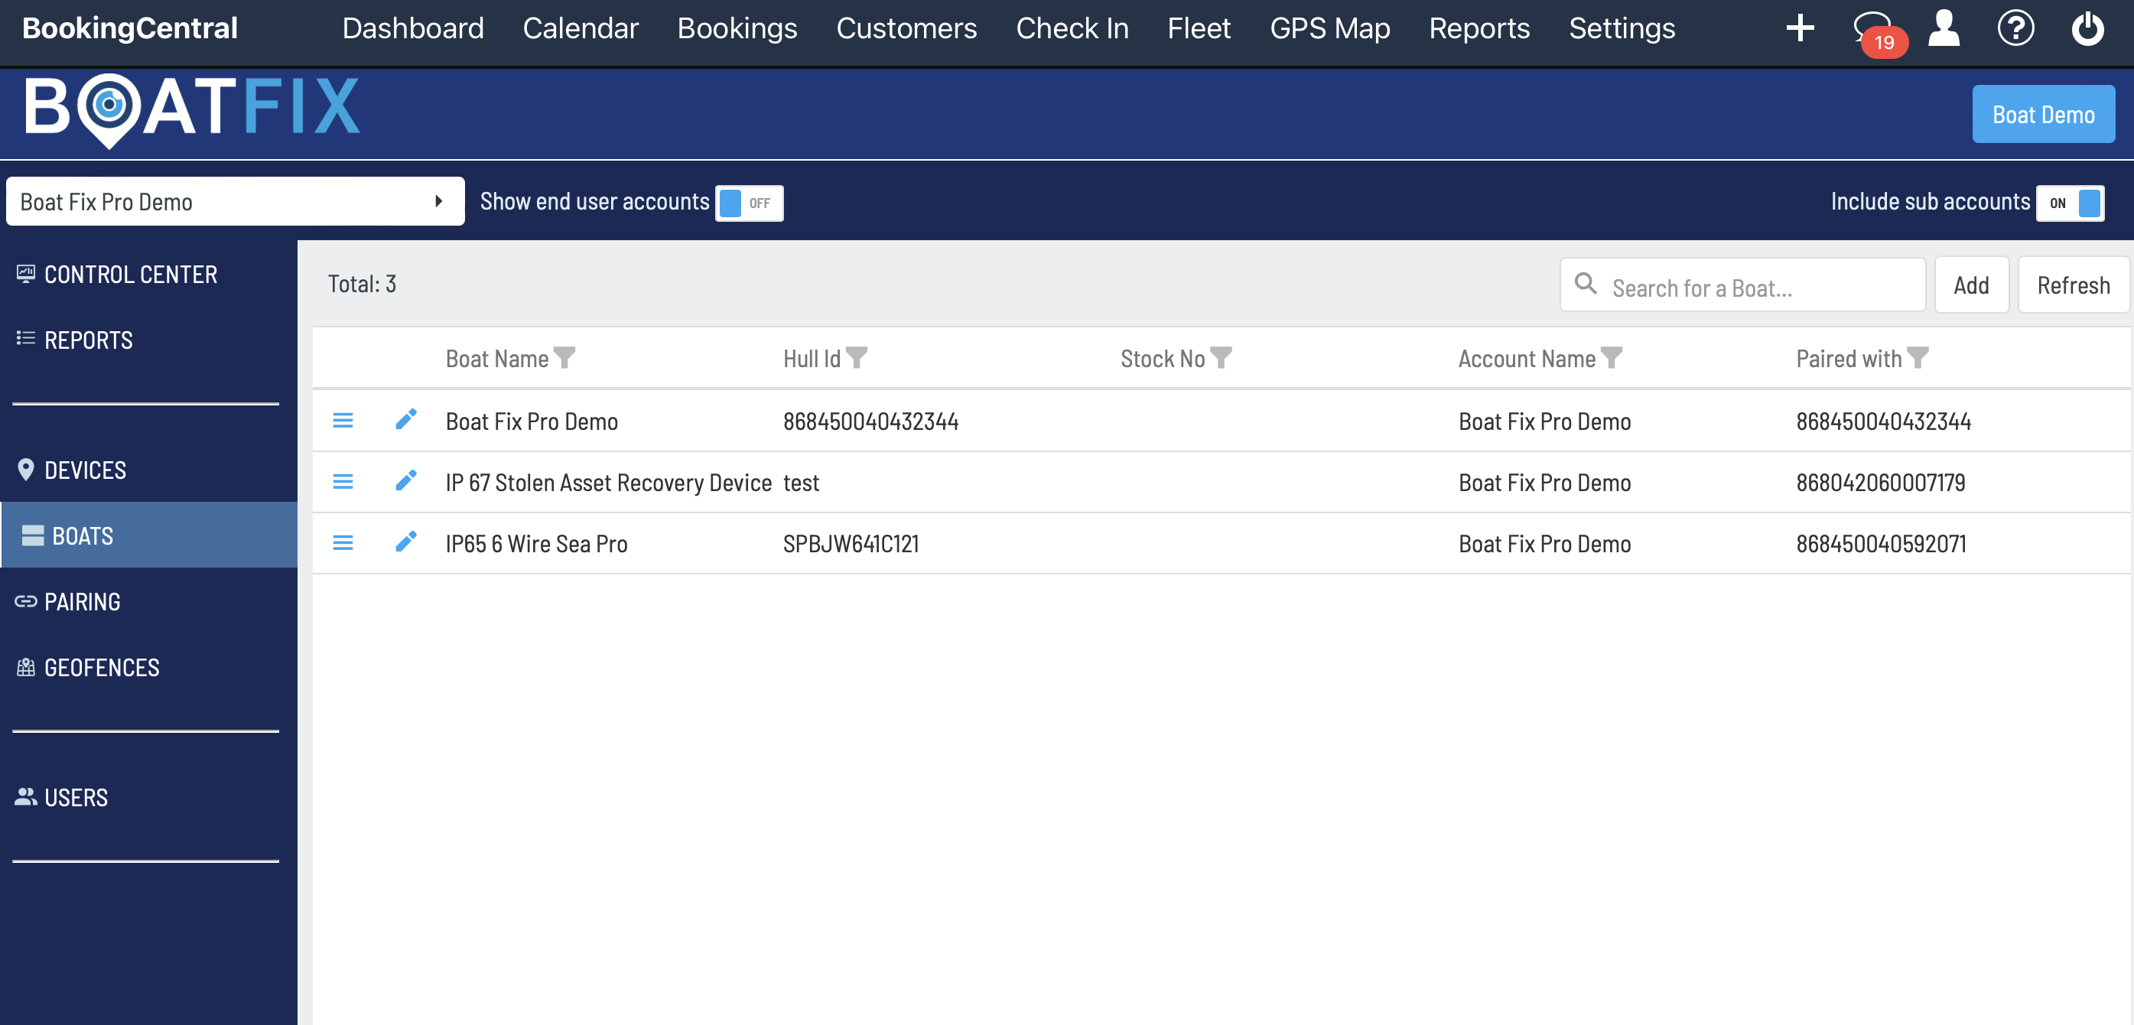Viewport: 2134px width, 1025px height.
Task: Go to Devices in sidebar
Action: click(149, 470)
